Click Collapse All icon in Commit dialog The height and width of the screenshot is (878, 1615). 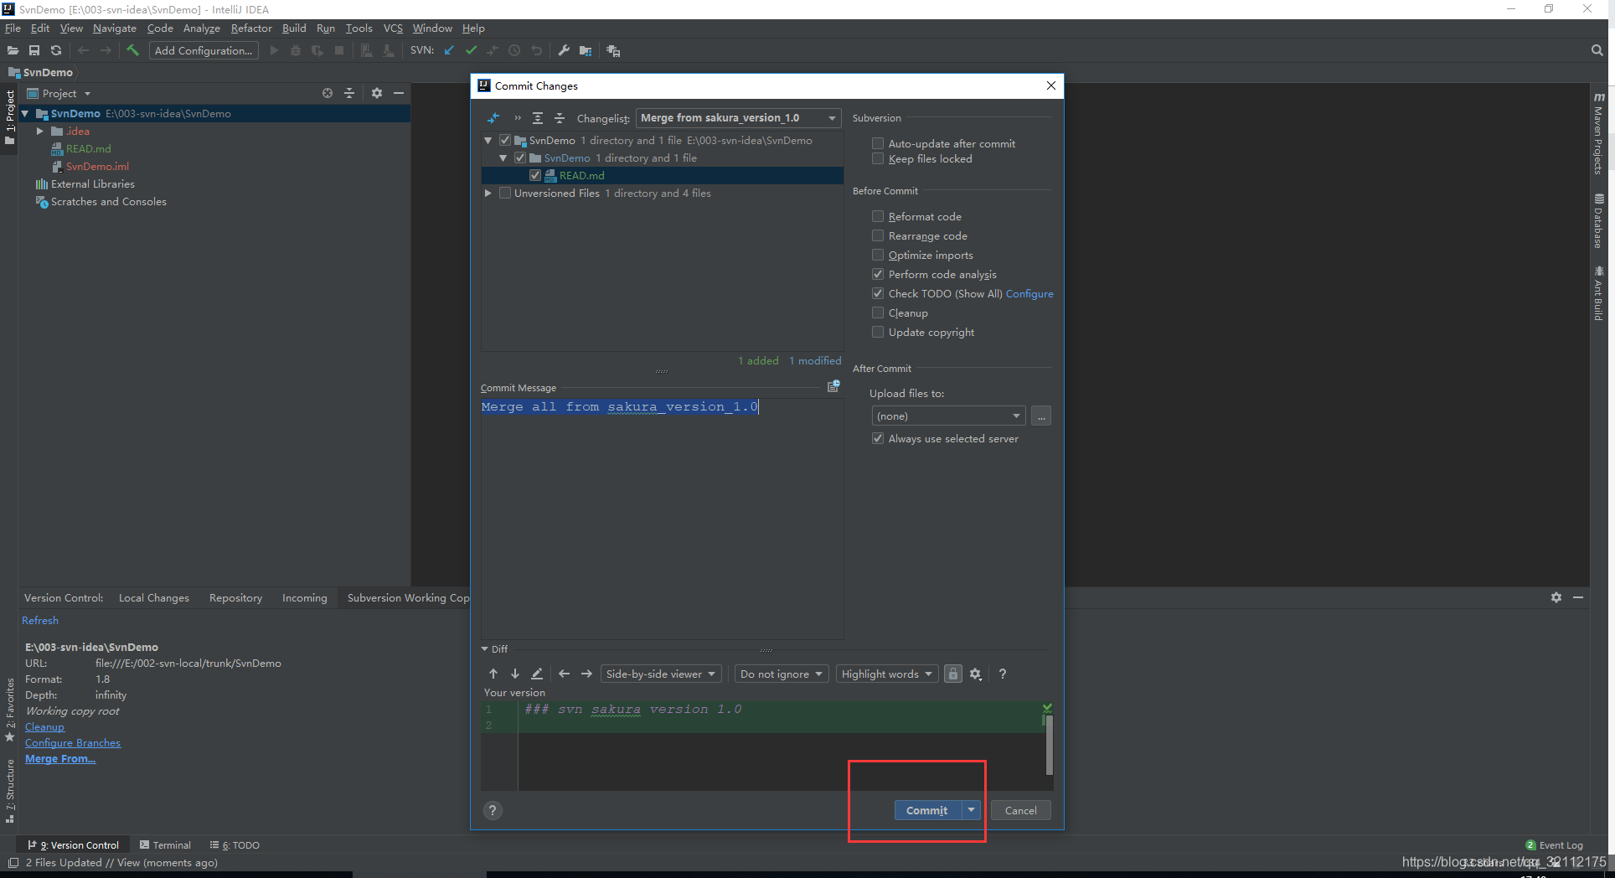tap(560, 118)
